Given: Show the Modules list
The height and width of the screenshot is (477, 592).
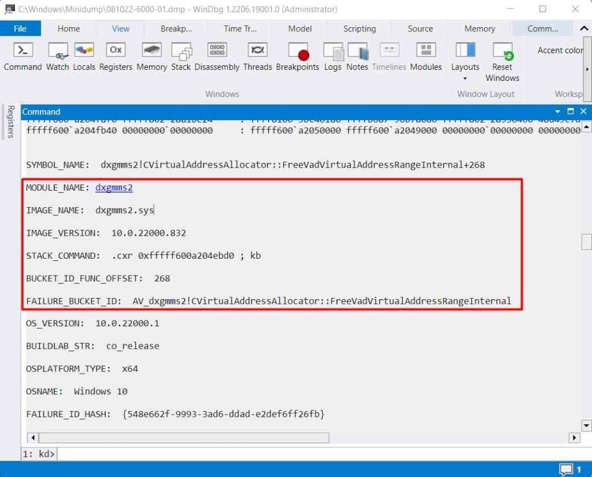Looking at the screenshot, I should pyautogui.click(x=425, y=56).
